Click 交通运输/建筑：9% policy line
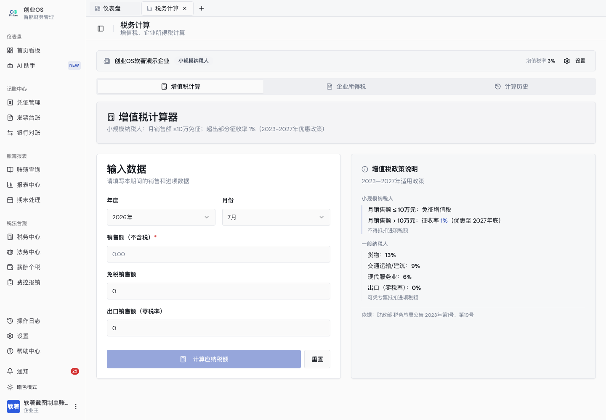 coord(394,266)
